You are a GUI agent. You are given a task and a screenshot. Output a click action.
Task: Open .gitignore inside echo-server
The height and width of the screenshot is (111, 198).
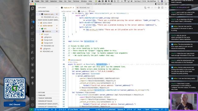(48, 37)
